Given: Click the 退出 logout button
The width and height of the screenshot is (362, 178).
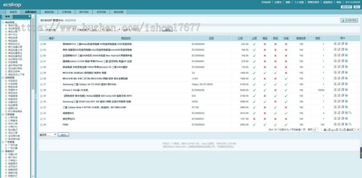Looking at the screenshot, I should click(356, 7).
